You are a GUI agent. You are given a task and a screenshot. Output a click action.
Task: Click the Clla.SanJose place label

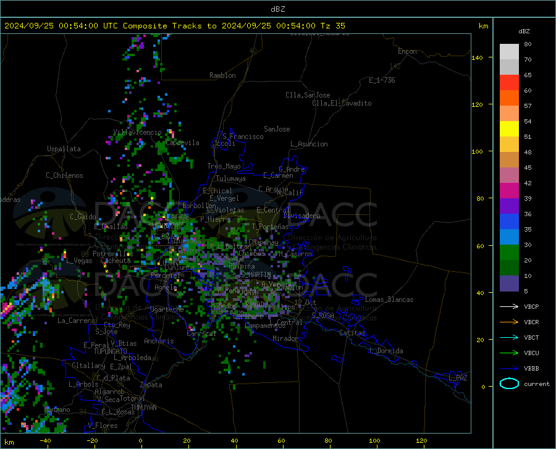(x=308, y=95)
